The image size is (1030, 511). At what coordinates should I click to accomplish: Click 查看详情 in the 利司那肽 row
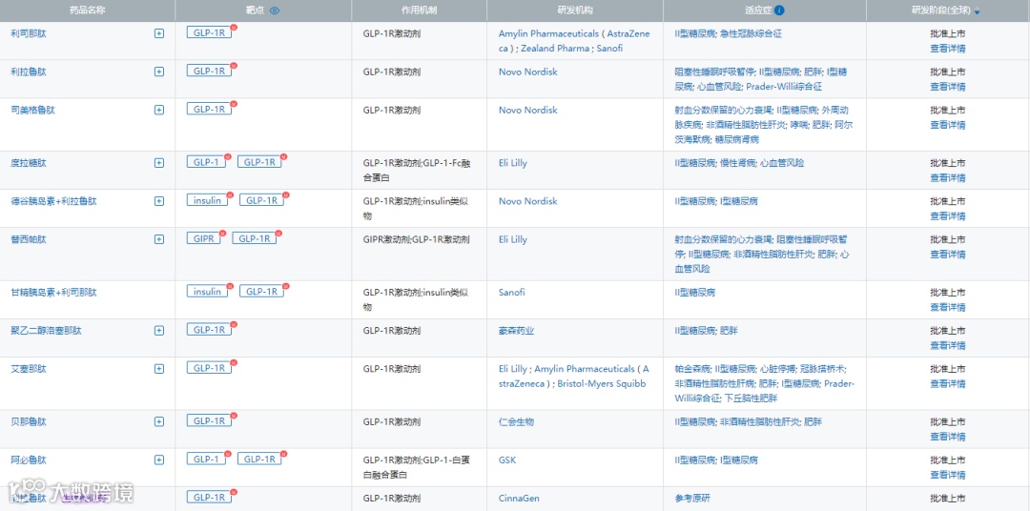click(948, 49)
